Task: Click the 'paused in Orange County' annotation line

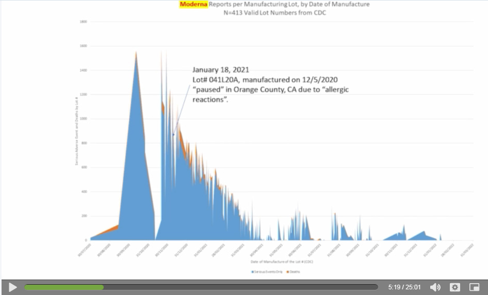Action: click(270, 90)
